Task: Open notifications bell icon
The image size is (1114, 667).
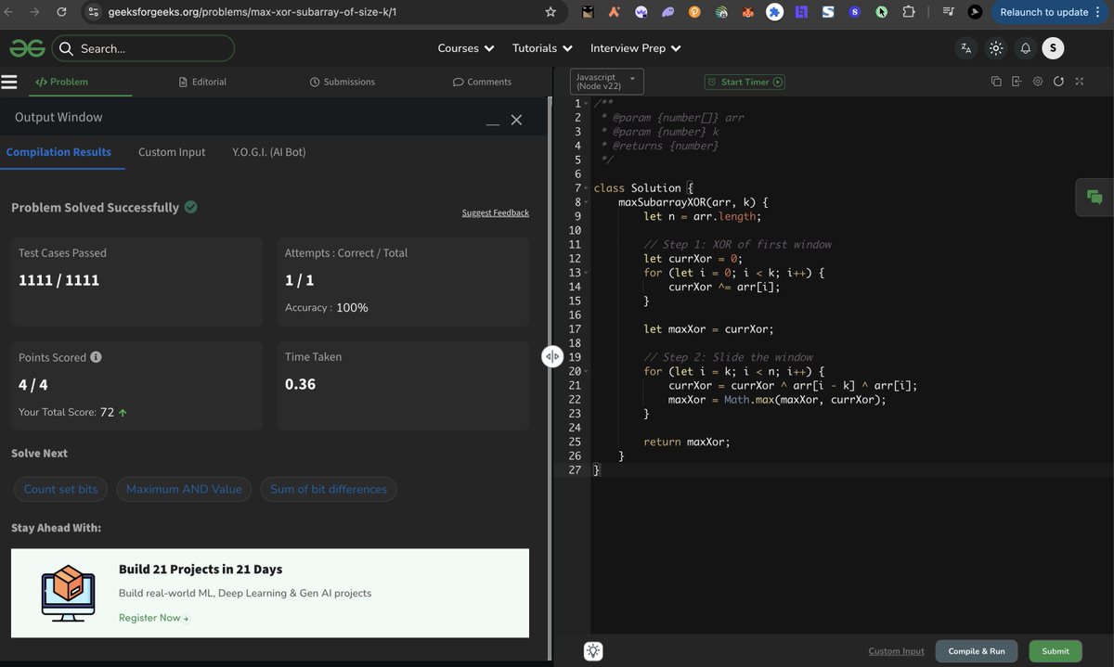Action: 1025,48
